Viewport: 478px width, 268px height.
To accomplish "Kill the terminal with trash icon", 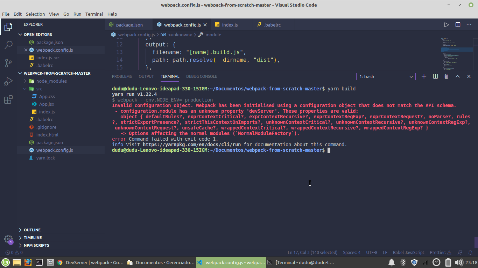I will (x=446, y=76).
